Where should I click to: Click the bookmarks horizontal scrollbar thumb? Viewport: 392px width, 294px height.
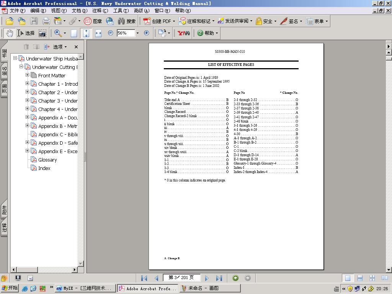click(27, 270)
